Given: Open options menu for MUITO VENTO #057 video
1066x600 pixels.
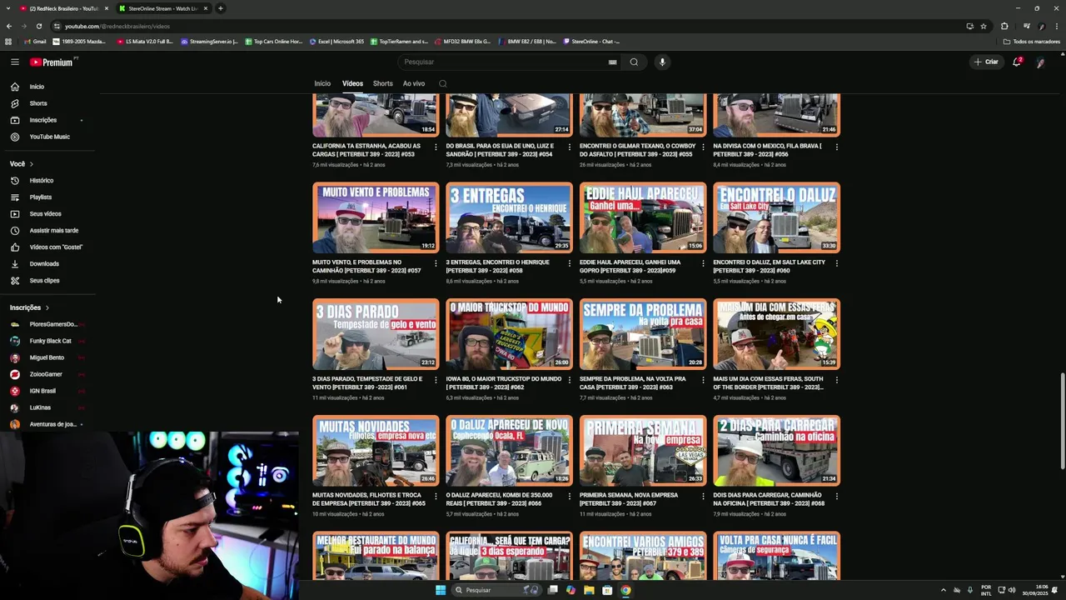Looking at the screenshot, I should tap(436, 263).
